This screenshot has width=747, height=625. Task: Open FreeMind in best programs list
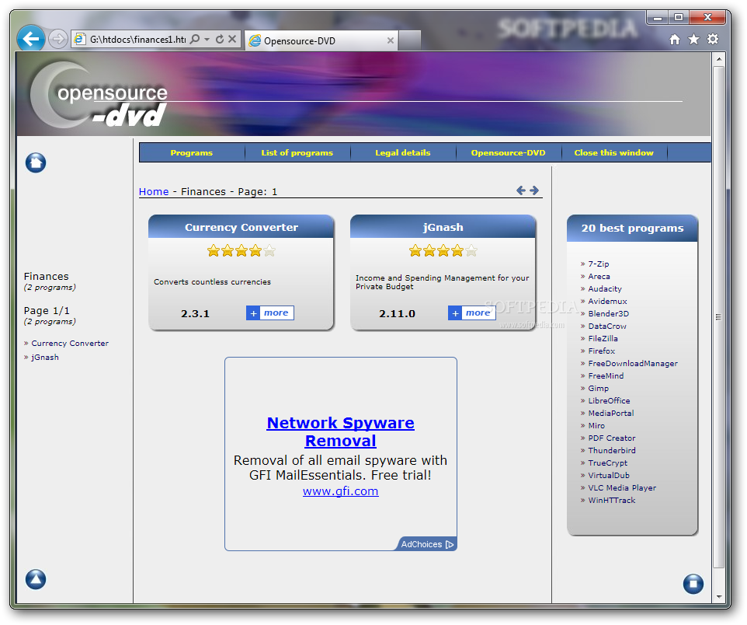[x=606, y=375]
